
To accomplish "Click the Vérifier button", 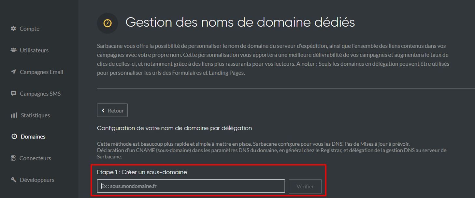I will [x=305, y=186].
